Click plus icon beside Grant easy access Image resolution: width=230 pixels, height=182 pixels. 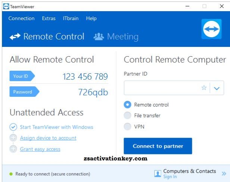(13, 149)
